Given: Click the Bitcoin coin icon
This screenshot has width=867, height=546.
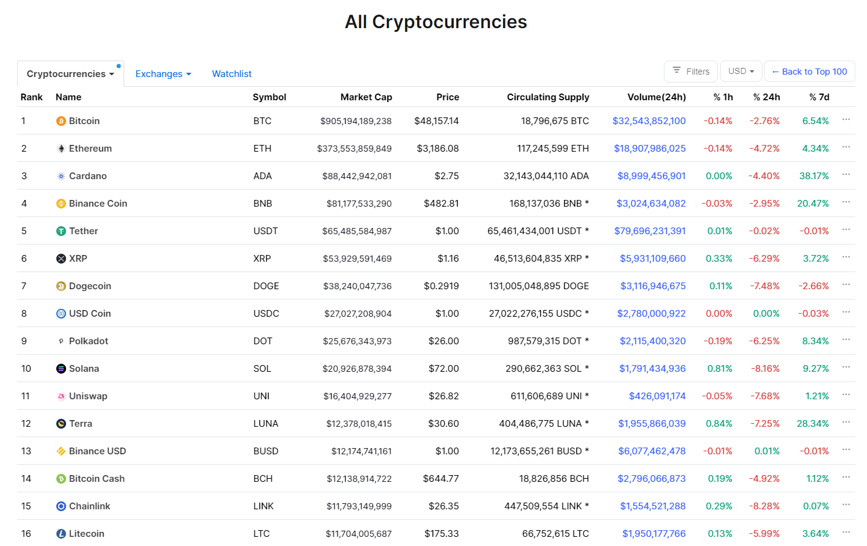Looking at the screenshot, I should 61,121.
